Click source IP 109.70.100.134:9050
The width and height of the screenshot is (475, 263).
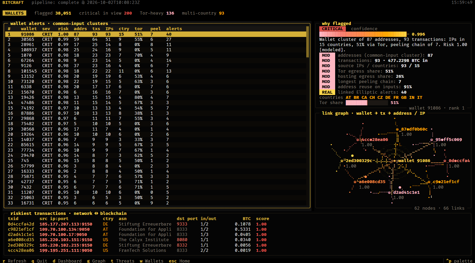65,229
